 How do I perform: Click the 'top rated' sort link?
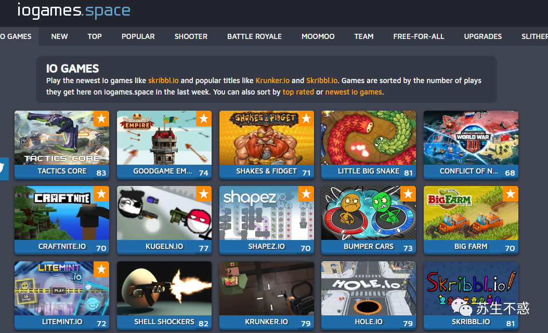(298, 92)
